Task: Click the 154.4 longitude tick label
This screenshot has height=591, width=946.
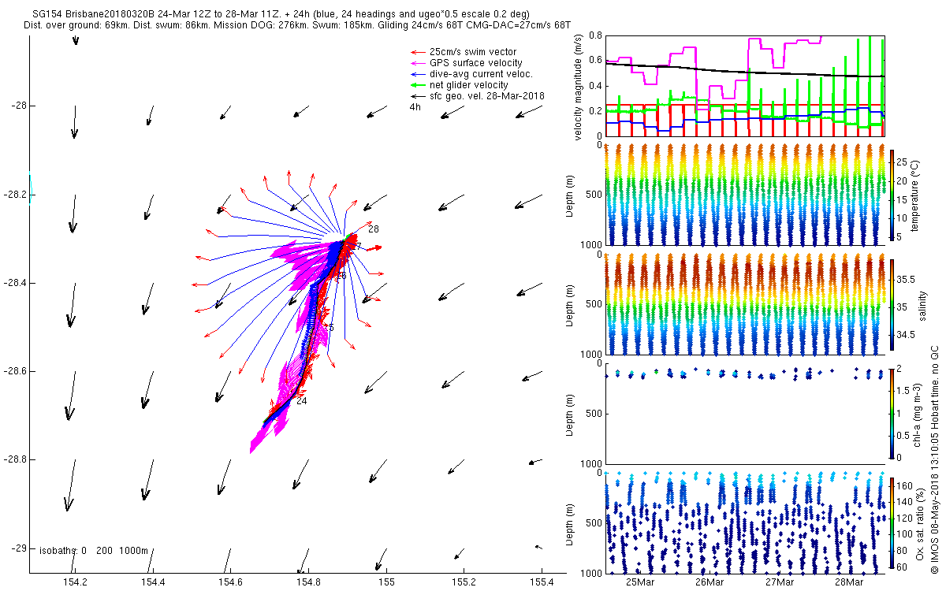Action: click(153, 582)
